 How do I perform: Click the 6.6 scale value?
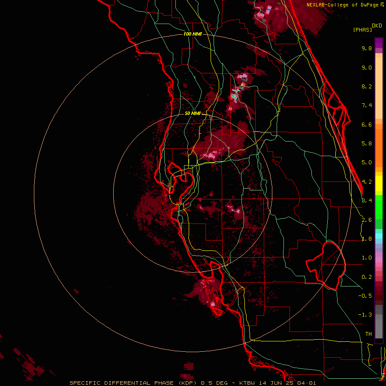coord(367,124)
